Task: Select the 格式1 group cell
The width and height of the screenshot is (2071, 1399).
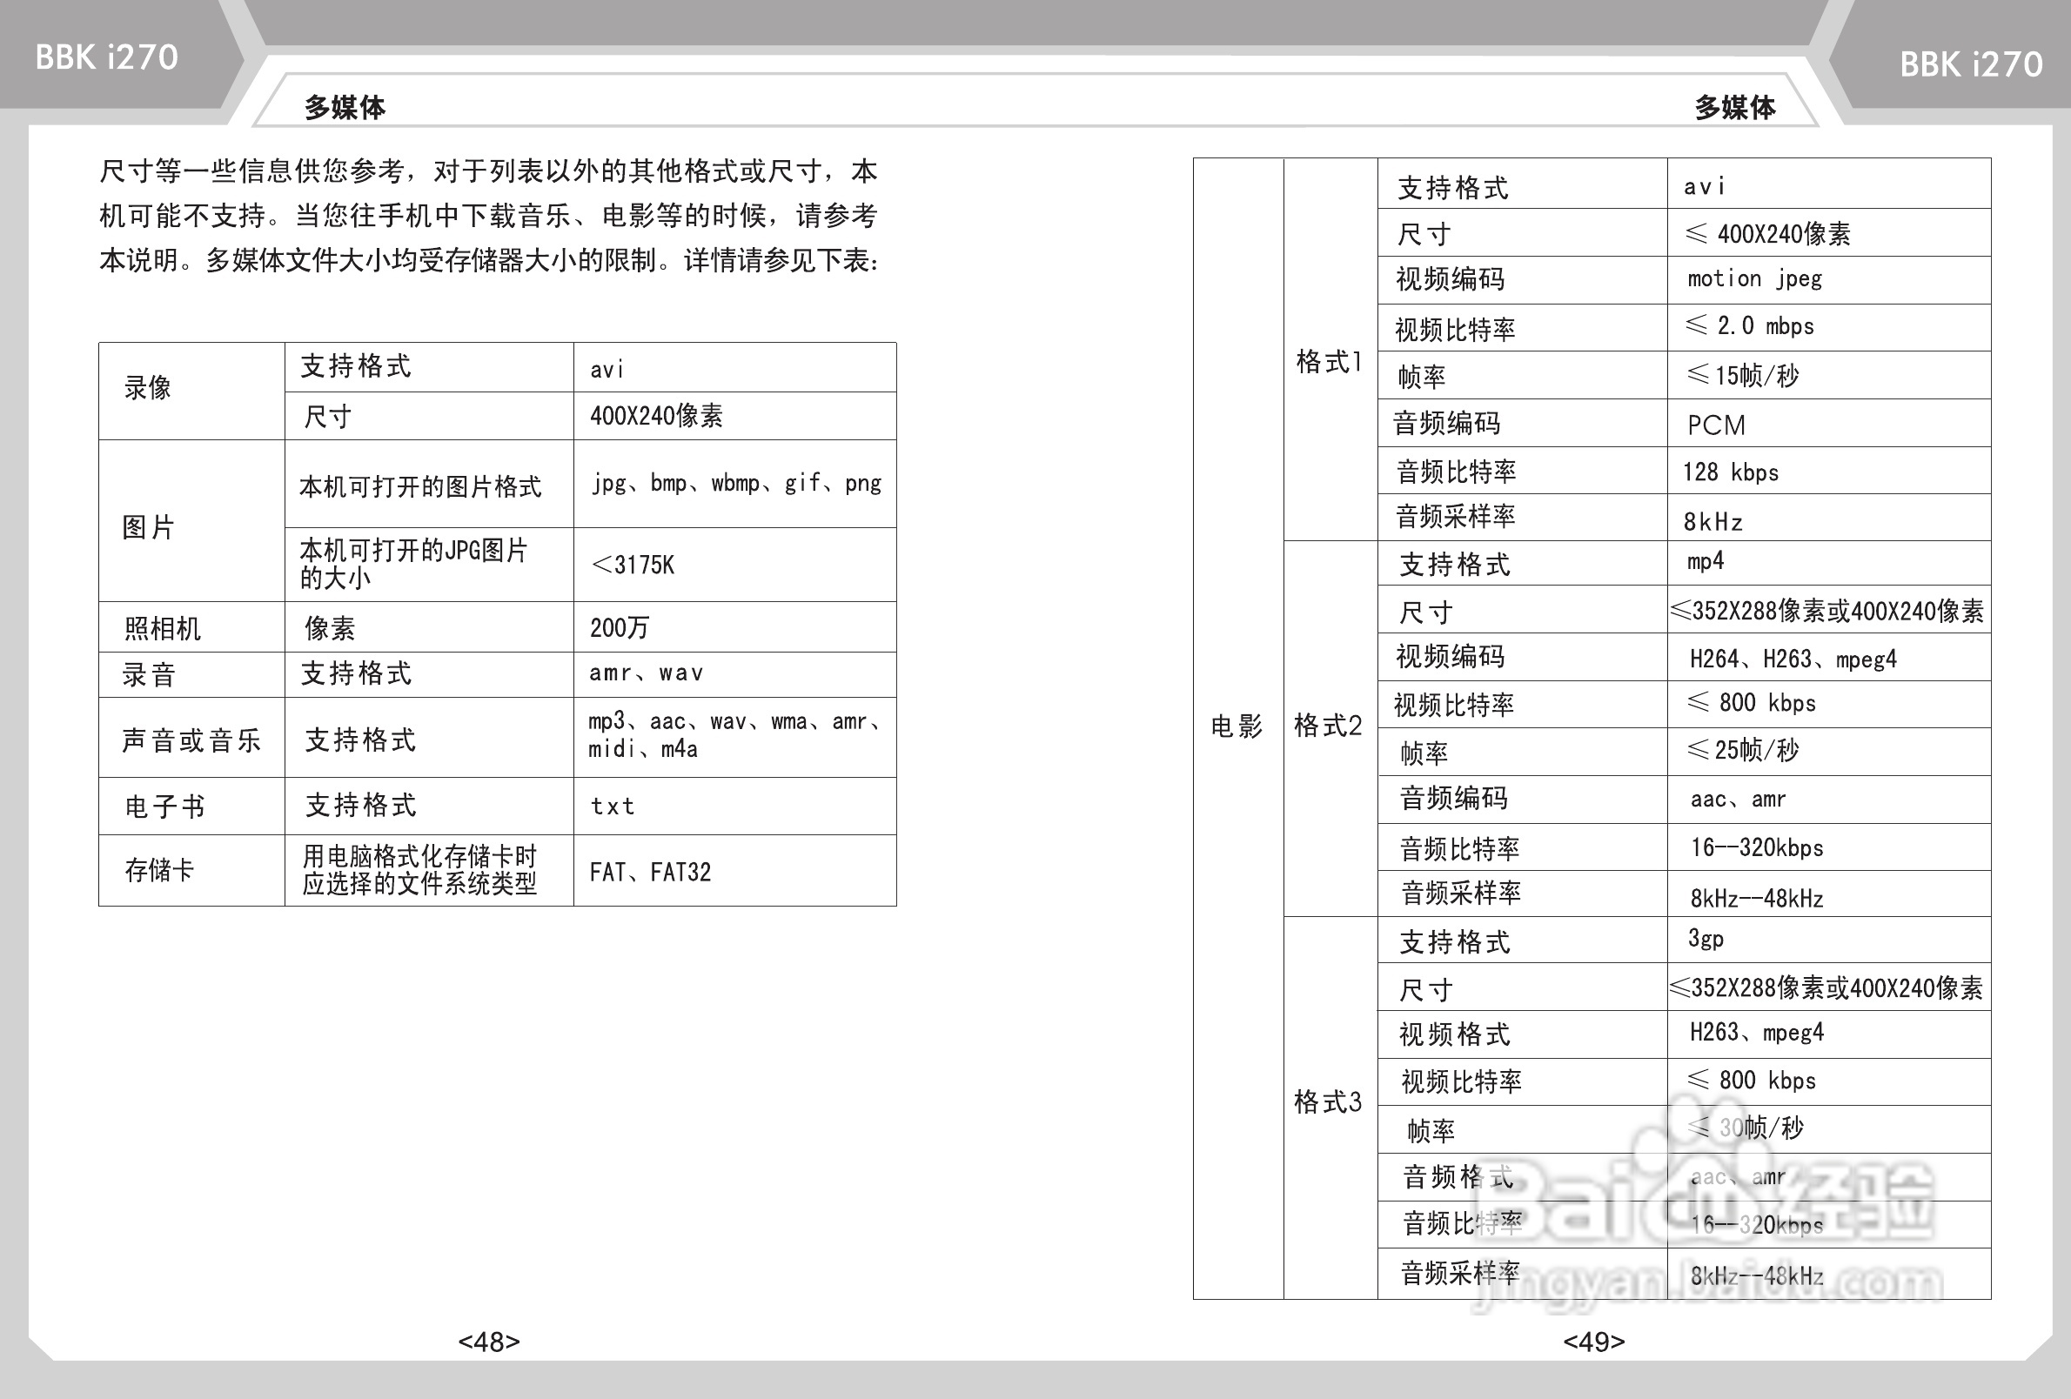Action: pyautogui.click(x=1329, y=361)
